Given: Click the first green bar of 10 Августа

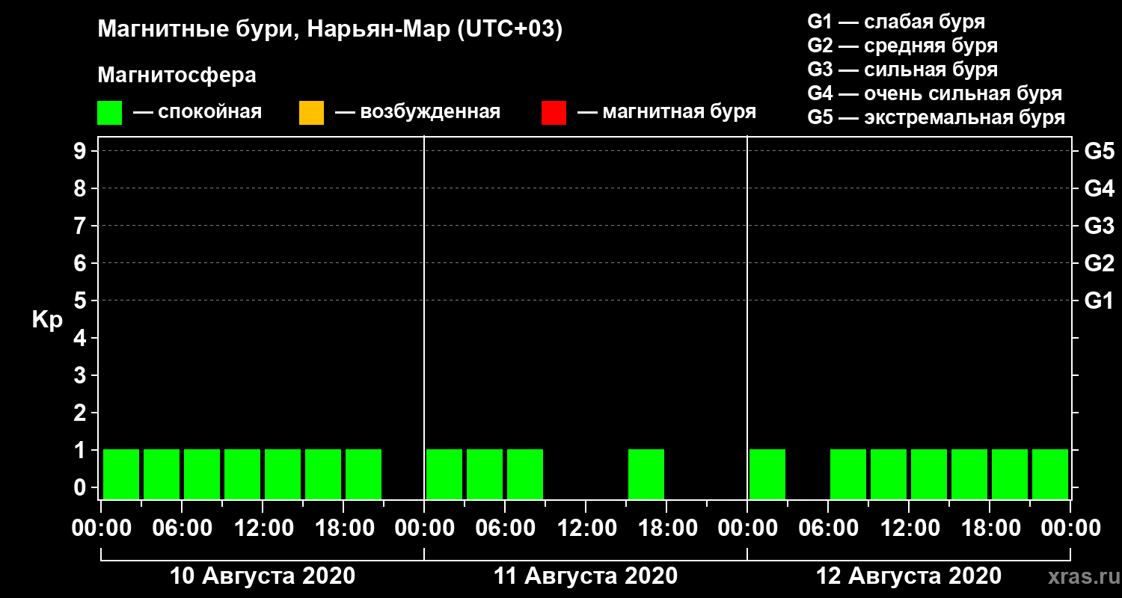Looking at the screenshot, I should pyautogui.click(x=121, y=474).
